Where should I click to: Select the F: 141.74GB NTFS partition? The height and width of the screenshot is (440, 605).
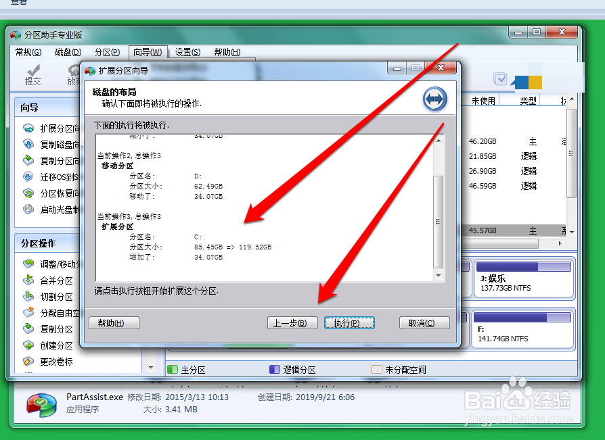point(524,328)
